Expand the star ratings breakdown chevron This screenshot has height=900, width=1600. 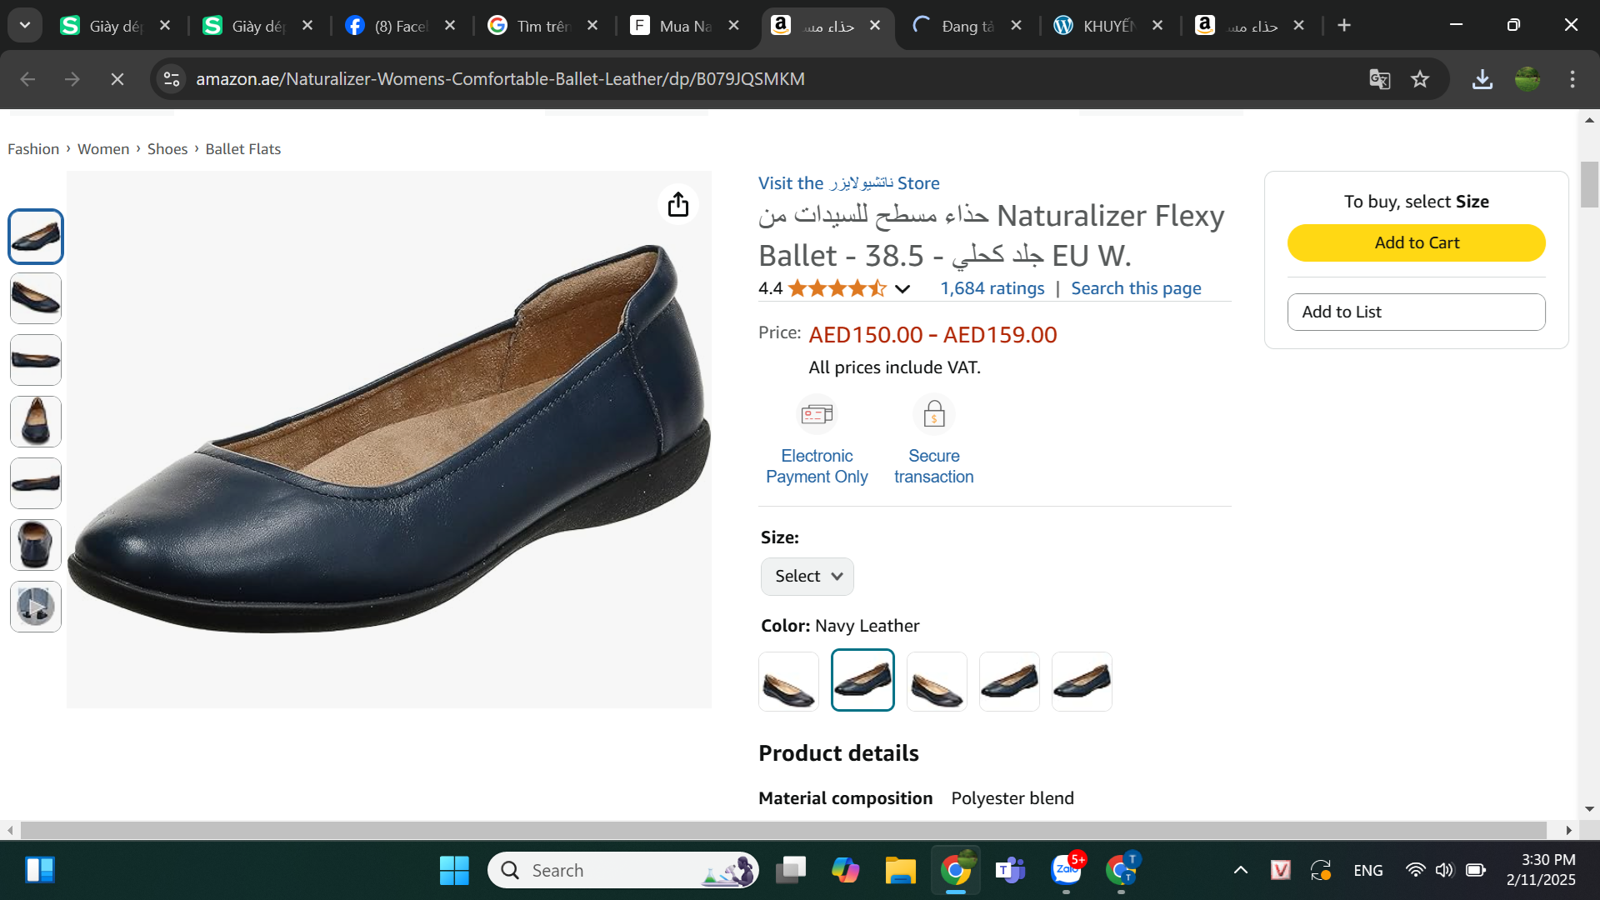point(902,289)
